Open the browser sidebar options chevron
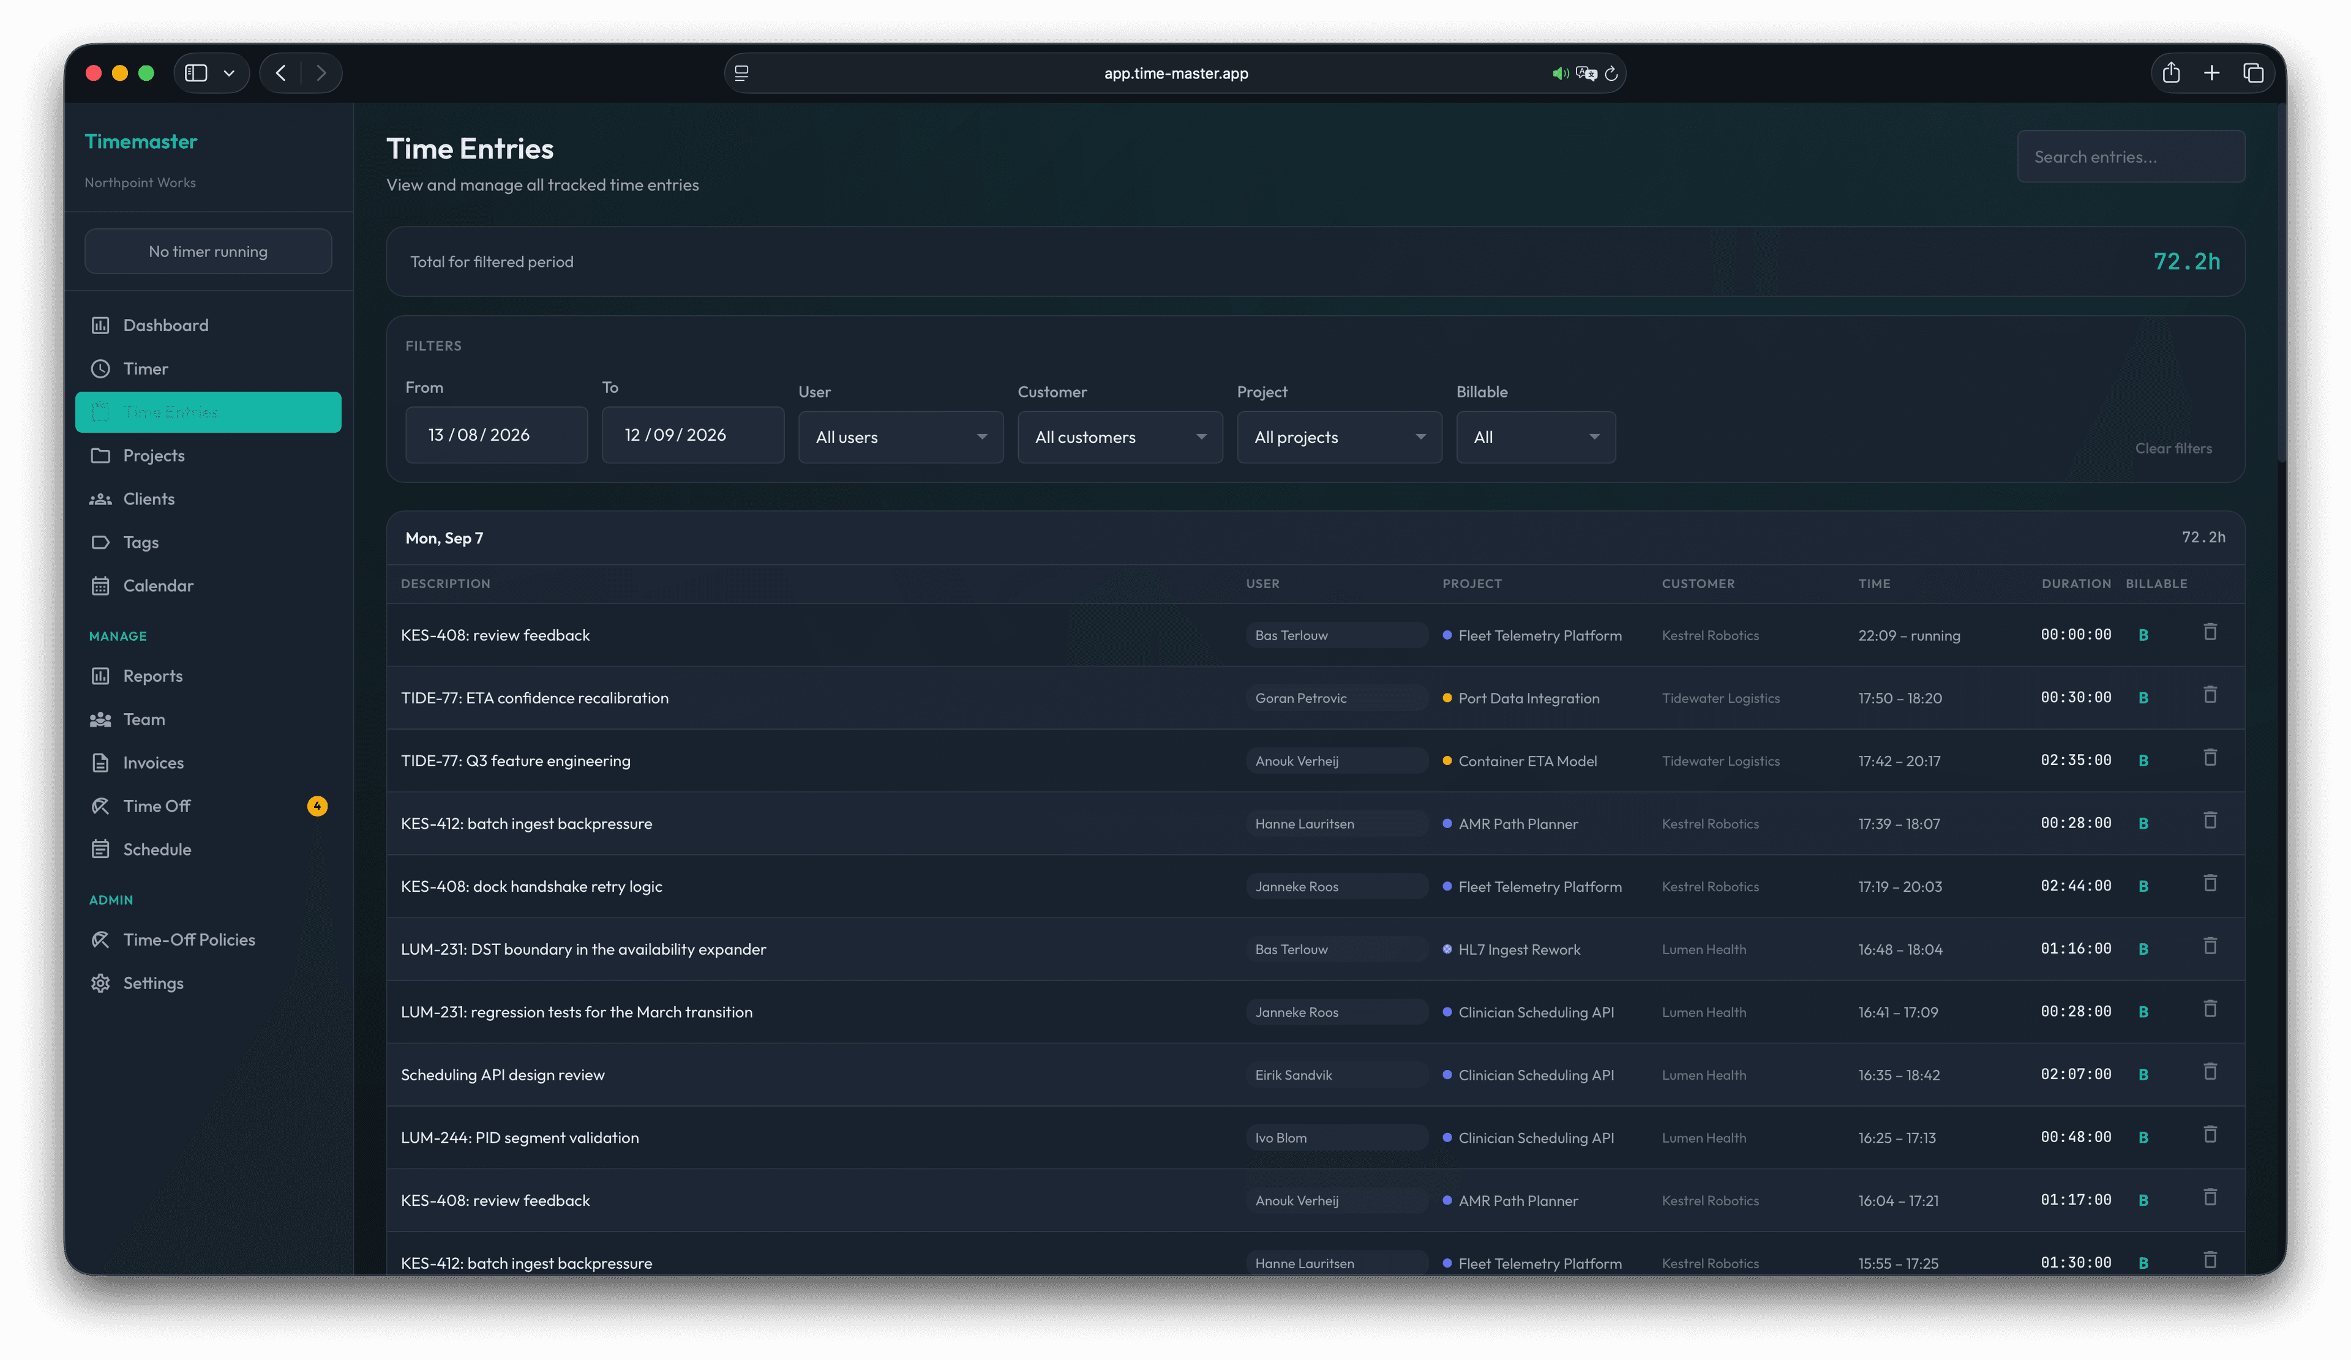 (x=228, y=73)
